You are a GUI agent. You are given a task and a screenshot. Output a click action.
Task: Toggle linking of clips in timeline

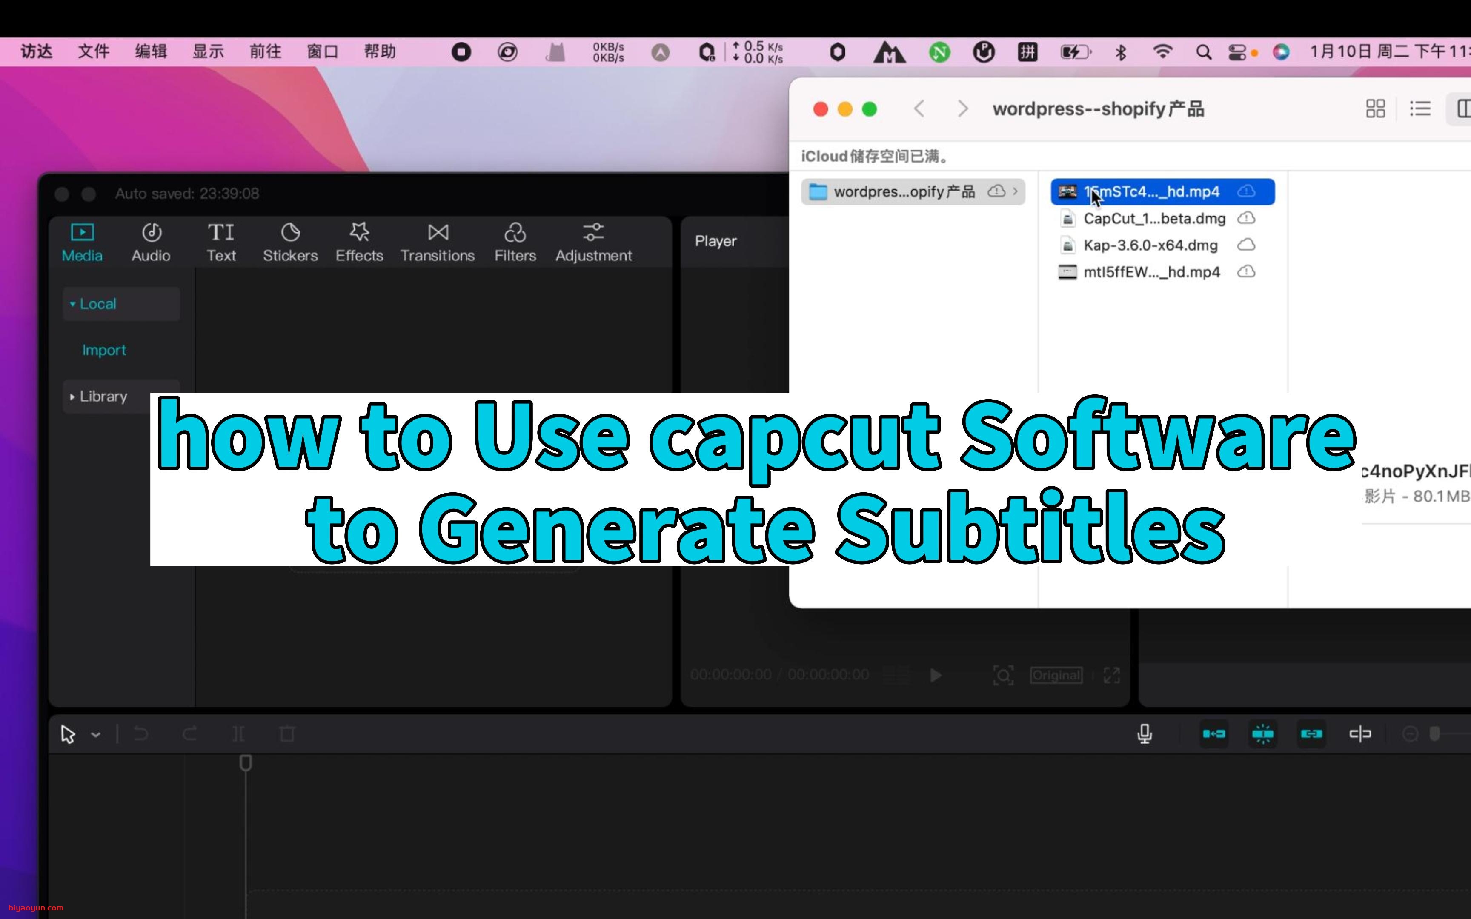pos(1311,734)
